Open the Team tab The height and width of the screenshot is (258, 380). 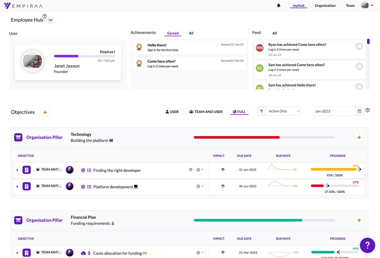tap(350, 5)
